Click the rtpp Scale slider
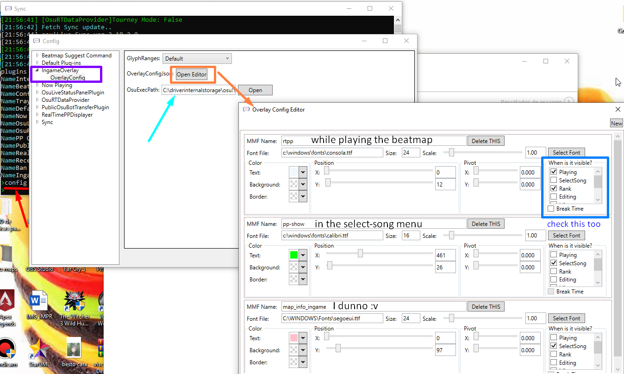 482,152
